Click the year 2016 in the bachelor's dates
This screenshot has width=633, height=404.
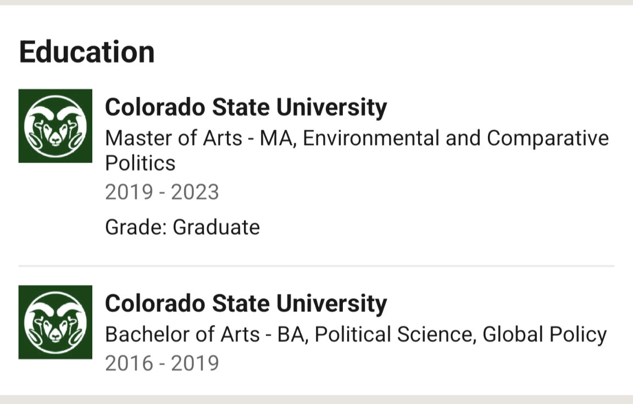pos(129,363)
